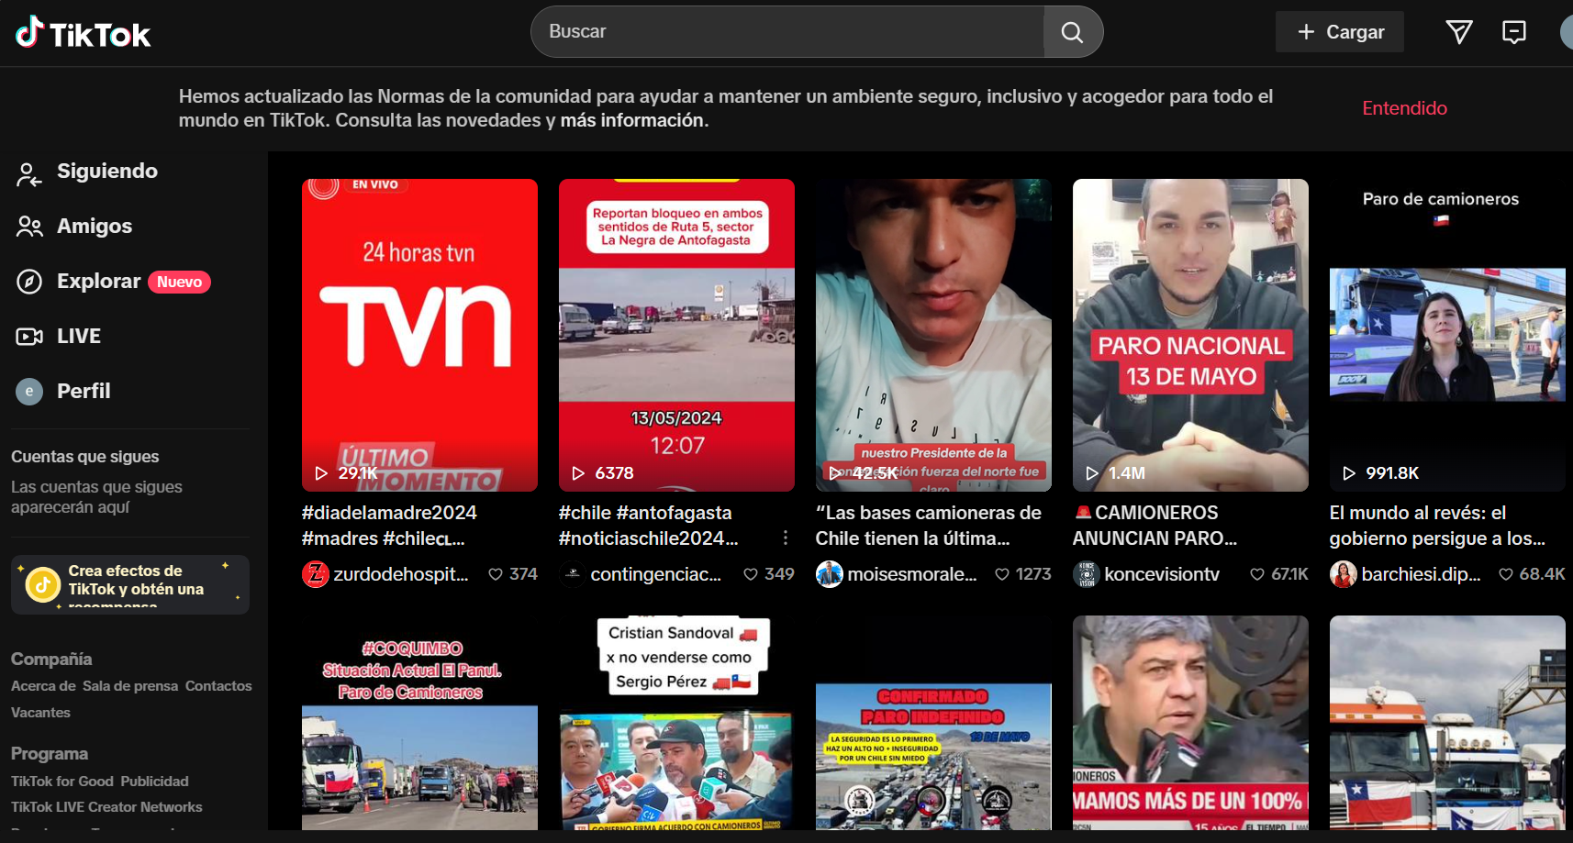Open 24 horas tvn live thumbnail
Image resolution: width=1573 pixels, height=843 pixels.
click(x=419, y=335)
